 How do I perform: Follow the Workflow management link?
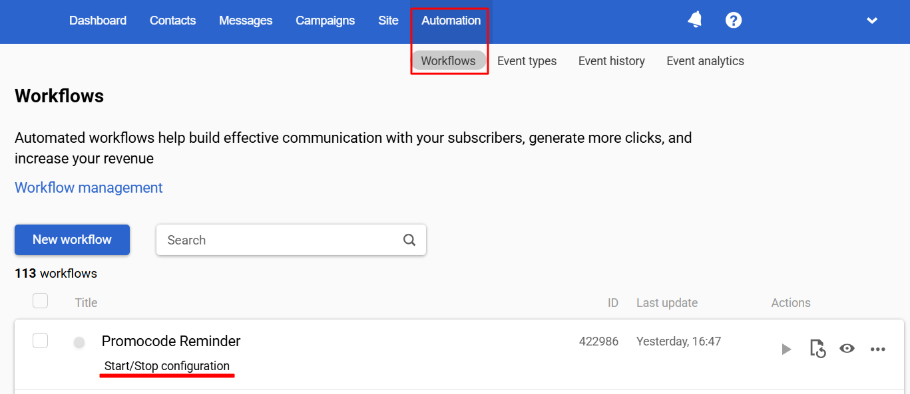(89, 188)
